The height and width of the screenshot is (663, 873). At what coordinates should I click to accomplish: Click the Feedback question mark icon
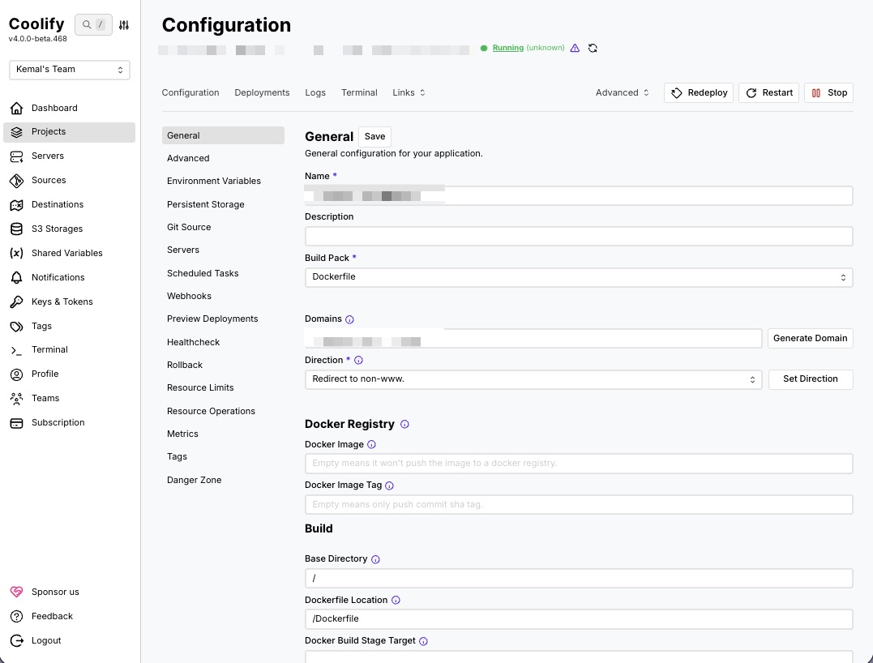click(x=17, y=616)
